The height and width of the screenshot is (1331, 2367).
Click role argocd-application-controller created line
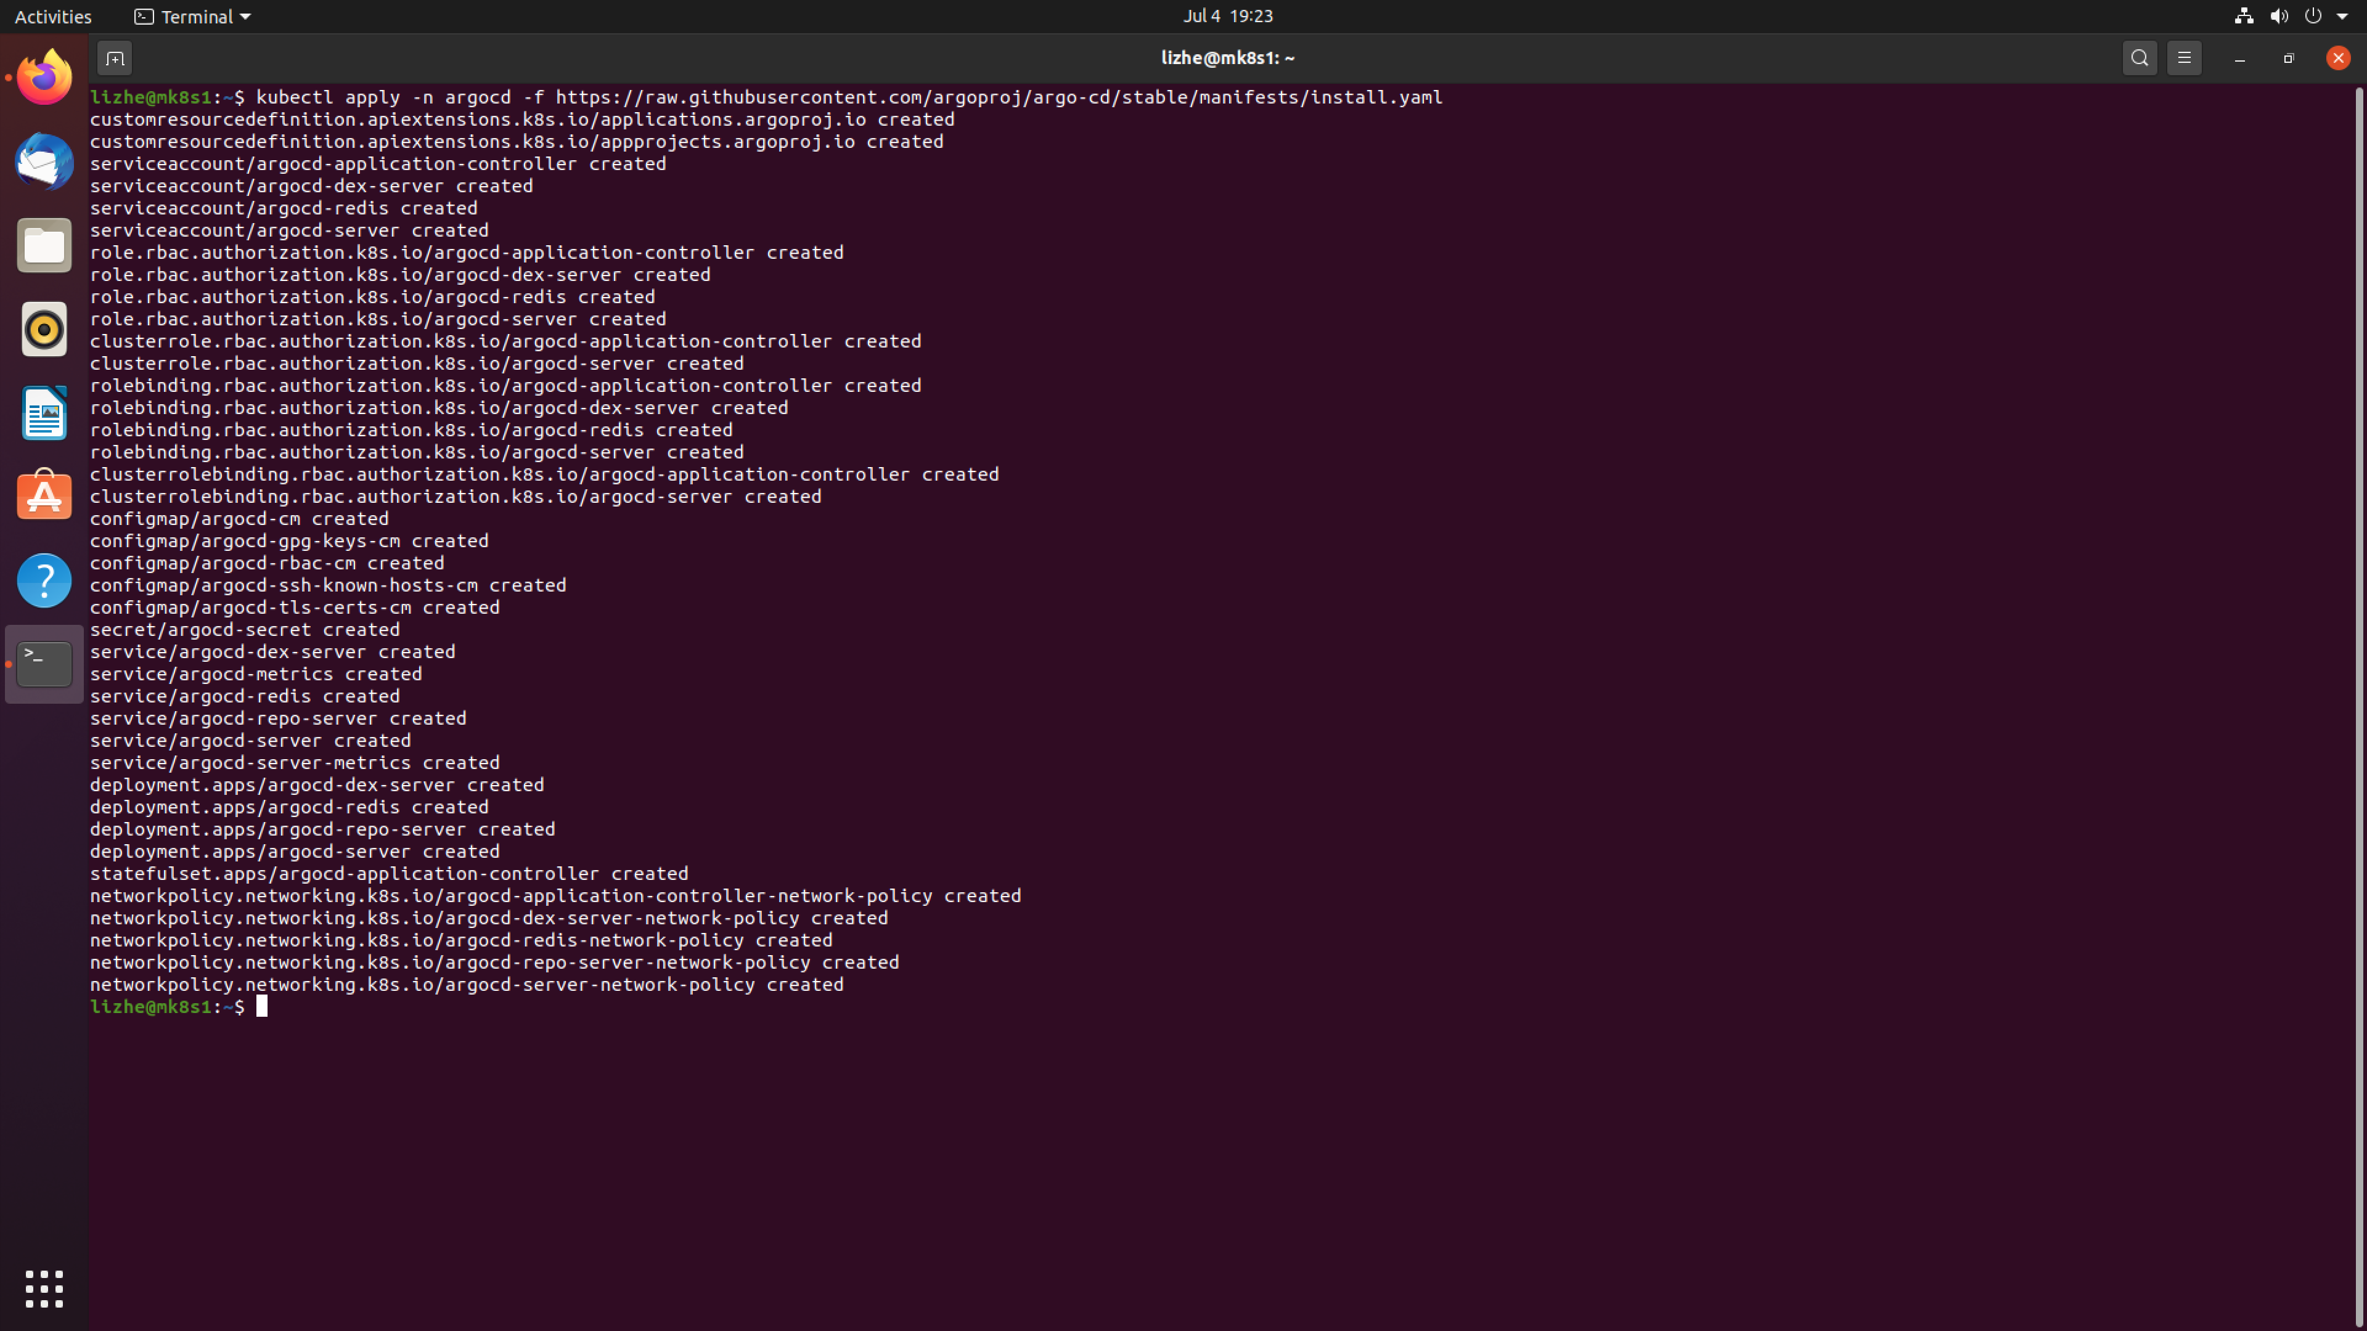point(467,253)
